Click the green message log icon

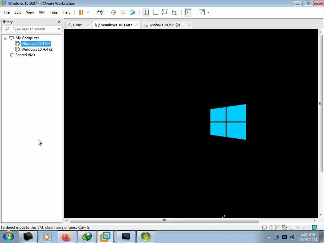click(x=315, y=227)
